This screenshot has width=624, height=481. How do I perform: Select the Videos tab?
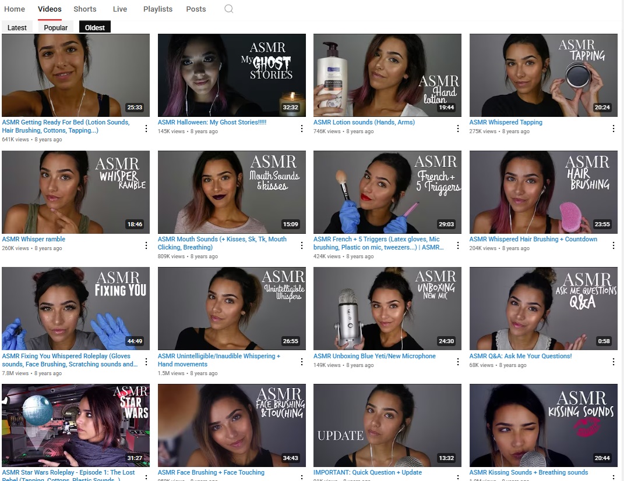click(50, 9)
